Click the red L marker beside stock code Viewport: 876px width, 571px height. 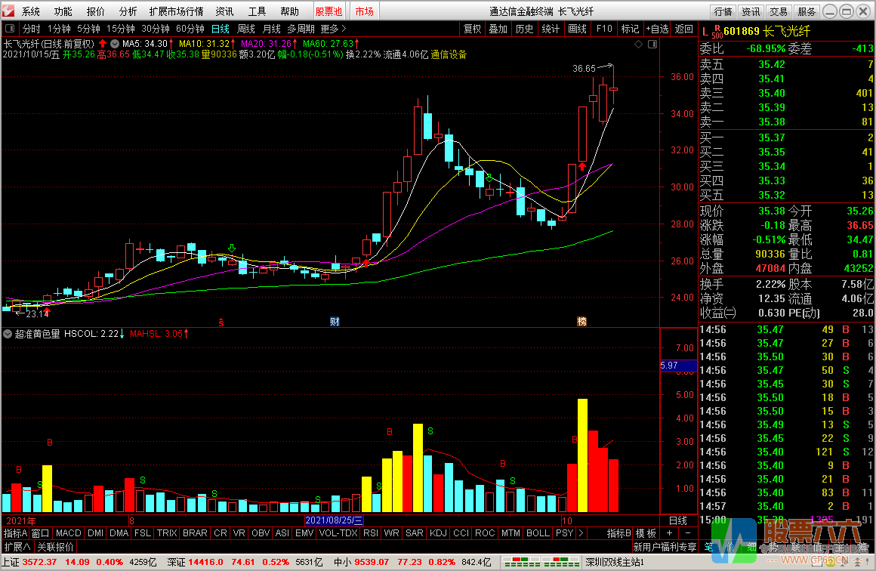[705, 32]
